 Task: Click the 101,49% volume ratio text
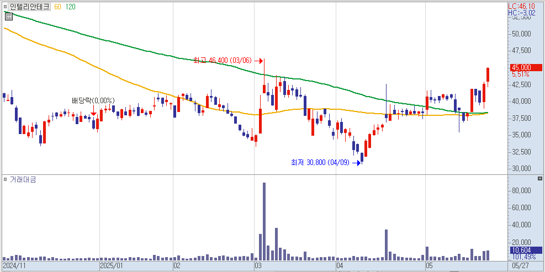pyautogui.click(x=523, y=257)
